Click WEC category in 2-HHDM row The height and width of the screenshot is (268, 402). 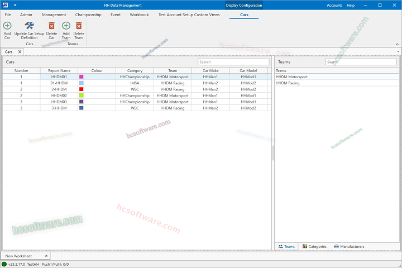(135, 89)
